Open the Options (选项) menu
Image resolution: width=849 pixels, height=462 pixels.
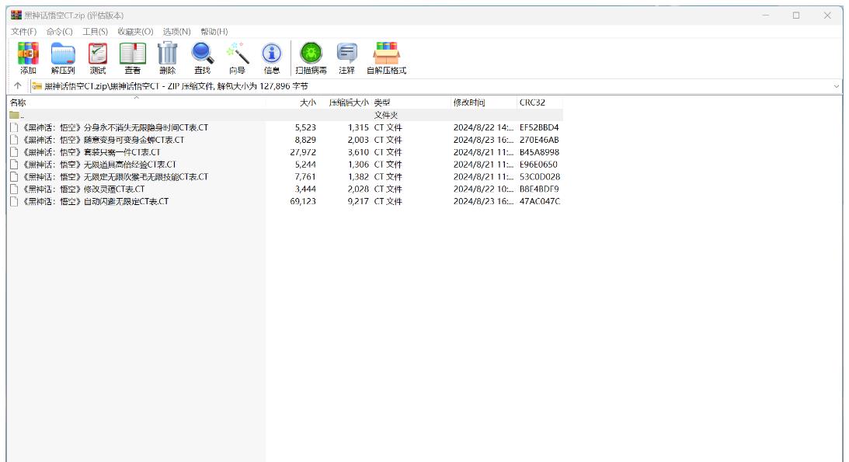pyautogui.click(x=177, y=31)
